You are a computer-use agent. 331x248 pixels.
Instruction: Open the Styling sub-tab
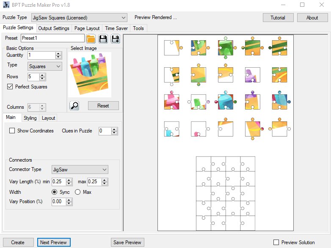coord(30,118)
